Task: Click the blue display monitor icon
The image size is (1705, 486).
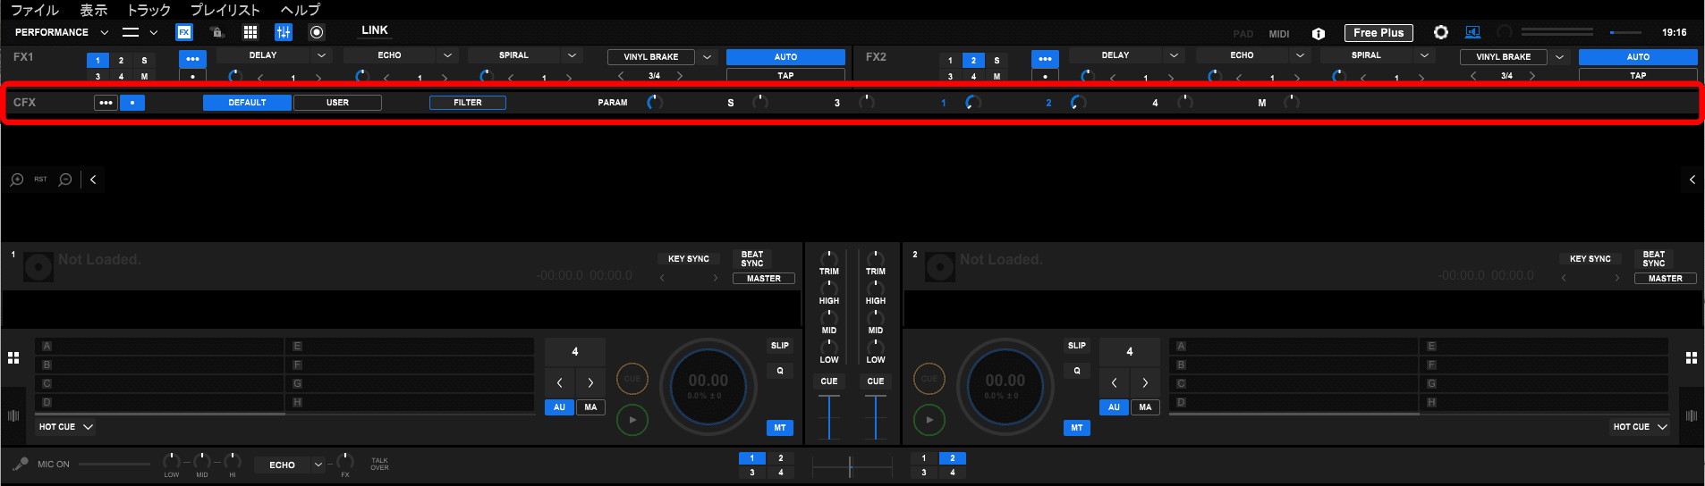Action: coord(1472,32)
